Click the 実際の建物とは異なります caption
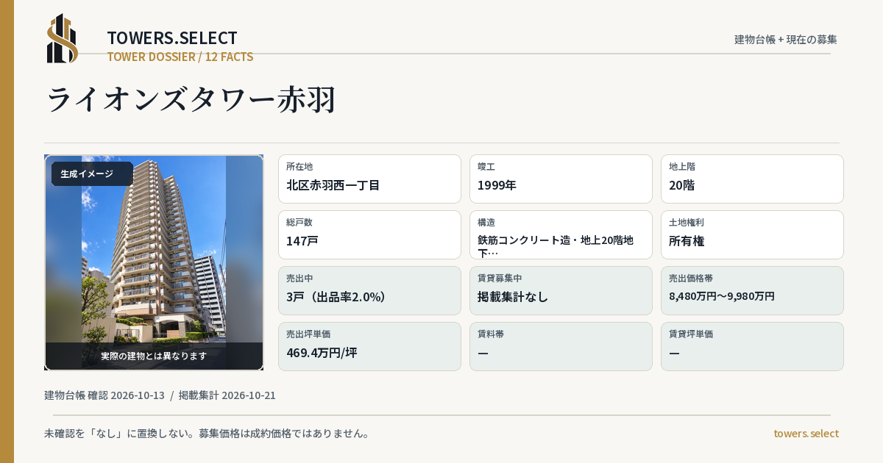Screen dimensions: 883x463 click(x=154, y=356)
